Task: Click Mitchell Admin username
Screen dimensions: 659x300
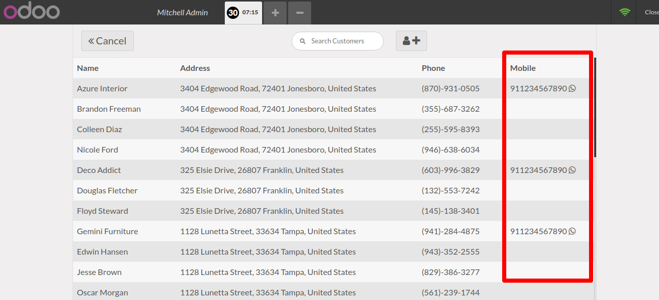Action: [182, 12]
